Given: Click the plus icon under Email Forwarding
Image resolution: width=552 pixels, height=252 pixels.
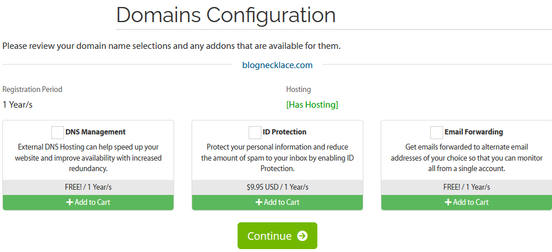Looking at the screenshot, I should pyautogui.click(x=448, y=203).
